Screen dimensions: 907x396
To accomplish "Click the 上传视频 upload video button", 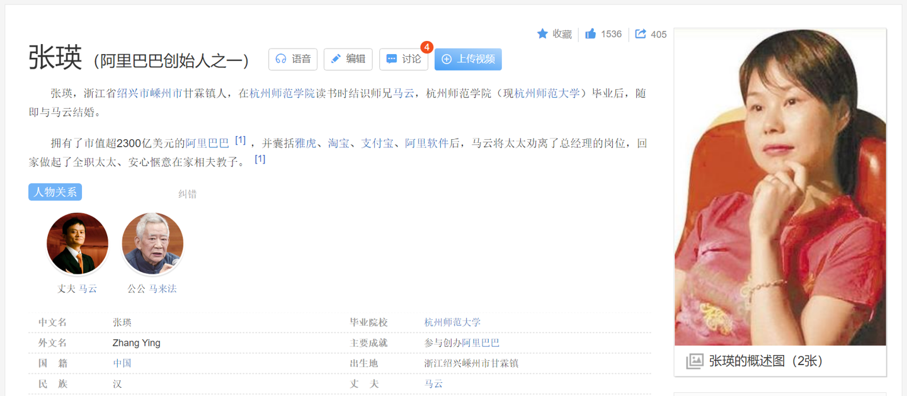I will tap(468, 59).
